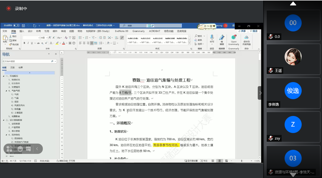Switch to 页面 tab in navigation pane
Image resolution: width=322 pixels, height=178 pixels.
click(12, 67)
